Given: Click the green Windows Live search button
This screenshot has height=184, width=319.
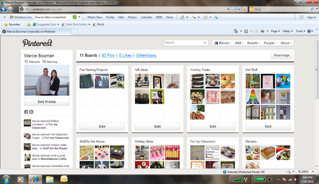Looking at the screenshot, I should coord(75,17).
